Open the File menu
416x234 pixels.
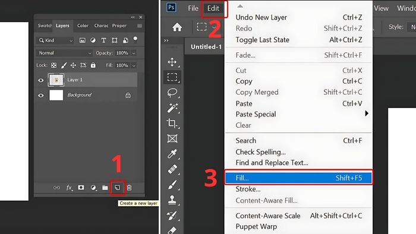coord(193,8)
